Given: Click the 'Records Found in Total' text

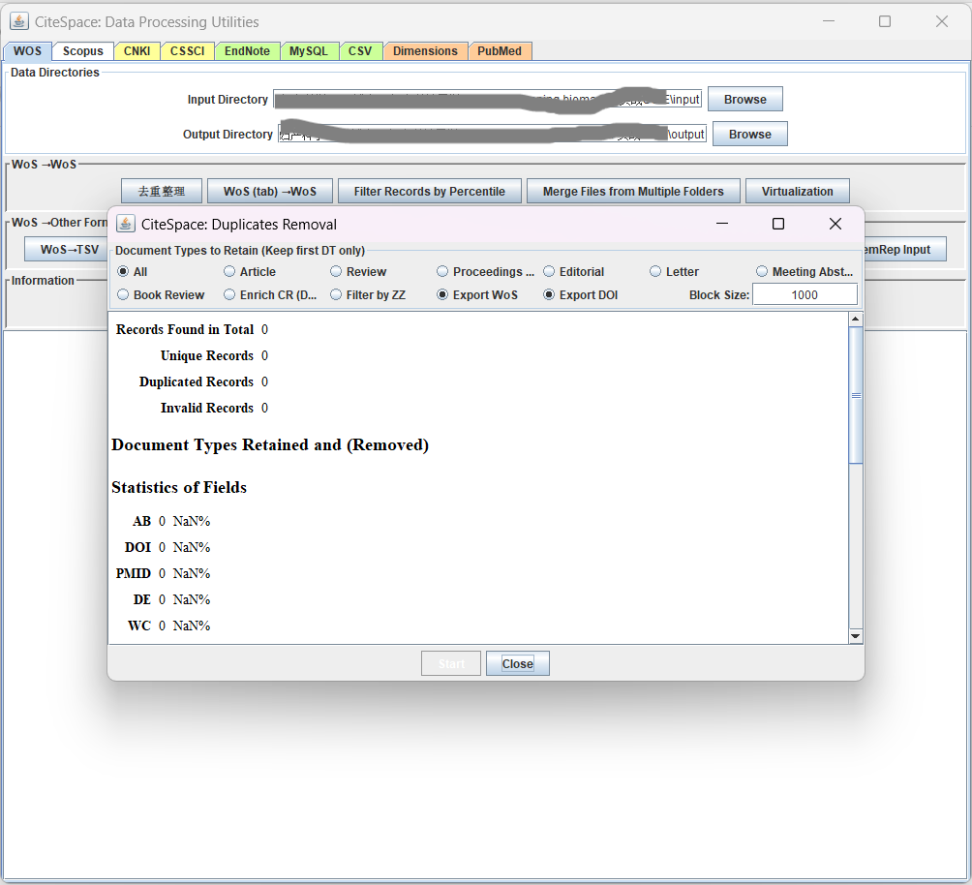Looking at the screenshot, I should pos(185,329).
